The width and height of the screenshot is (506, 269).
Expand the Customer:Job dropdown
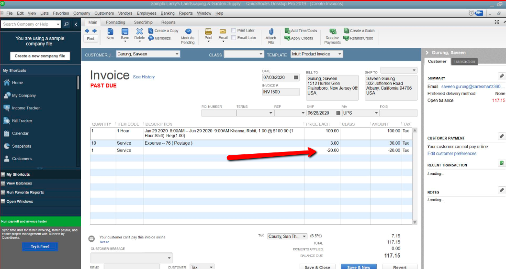tap(177, 54)
